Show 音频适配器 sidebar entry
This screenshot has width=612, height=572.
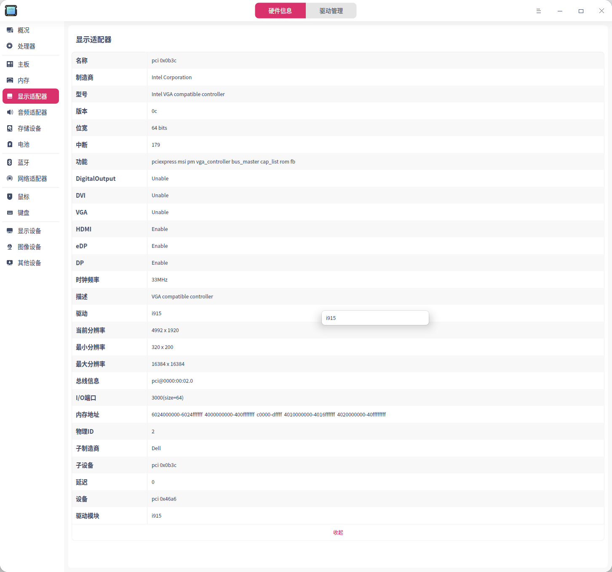[x=31, y=112]
